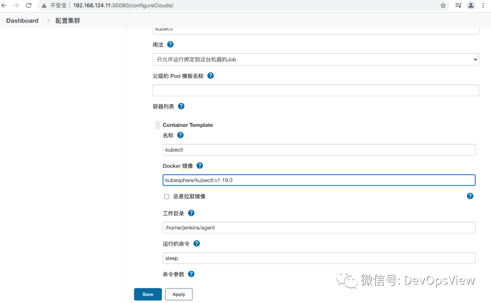
Task: Click the not-secure warning triangle icon
Action: tap(44, 5)
